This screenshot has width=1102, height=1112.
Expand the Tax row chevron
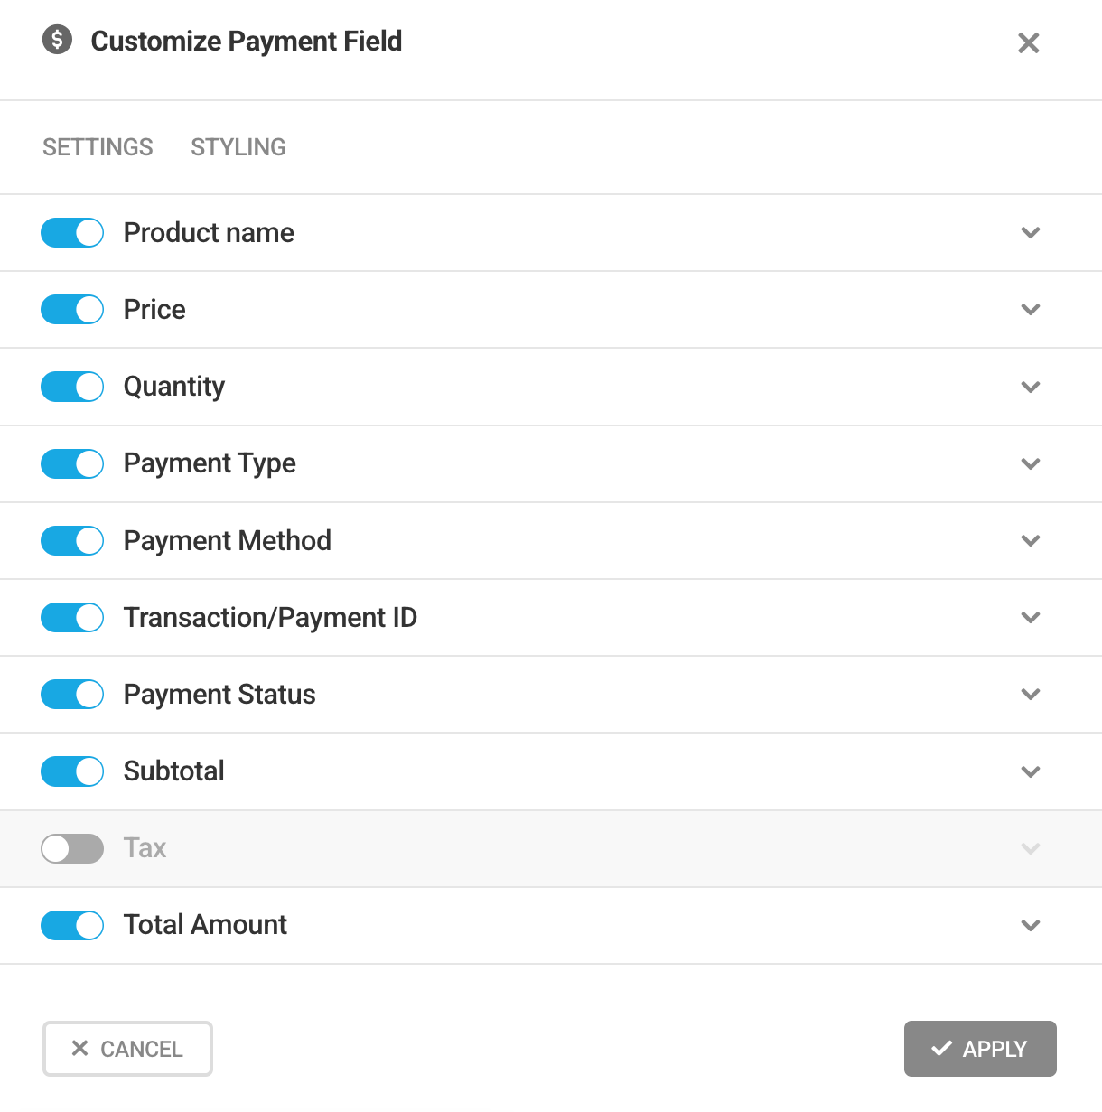click(1031, 848)
